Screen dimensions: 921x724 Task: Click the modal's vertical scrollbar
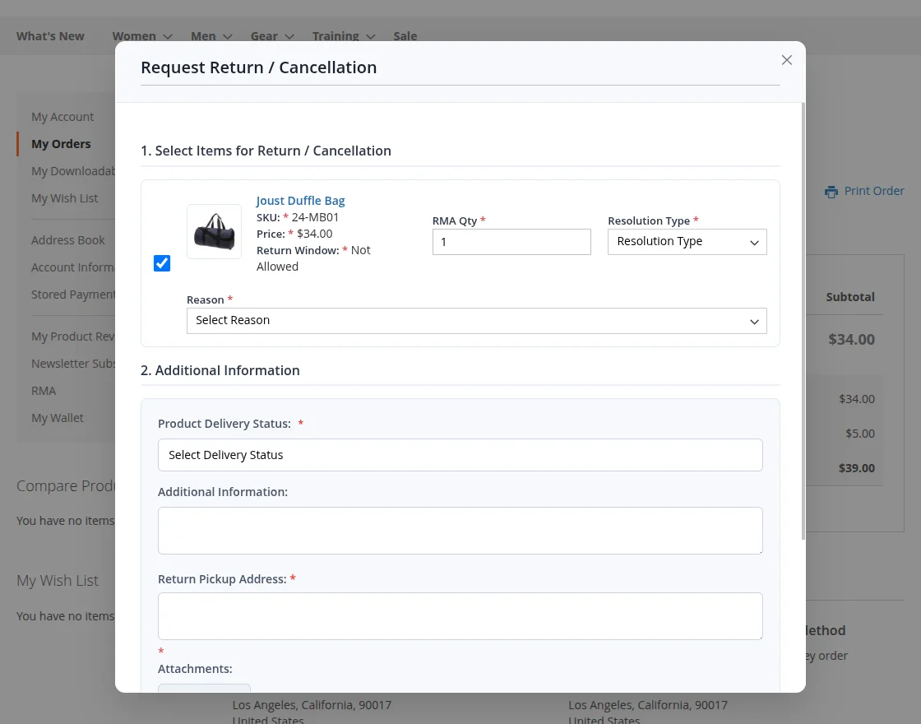[x=803, y=321]
